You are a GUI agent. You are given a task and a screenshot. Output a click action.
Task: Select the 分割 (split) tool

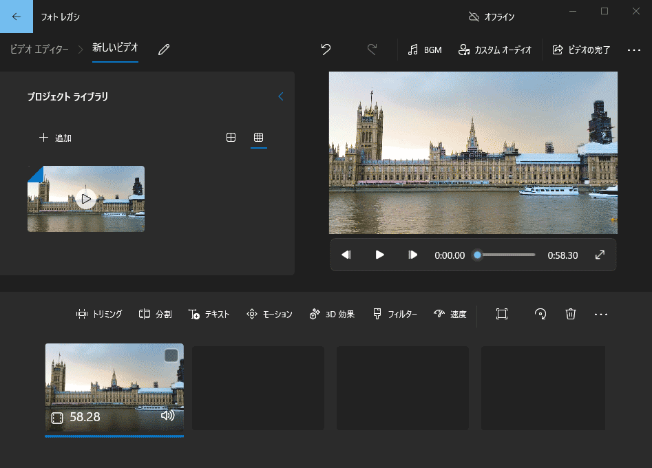155,314
